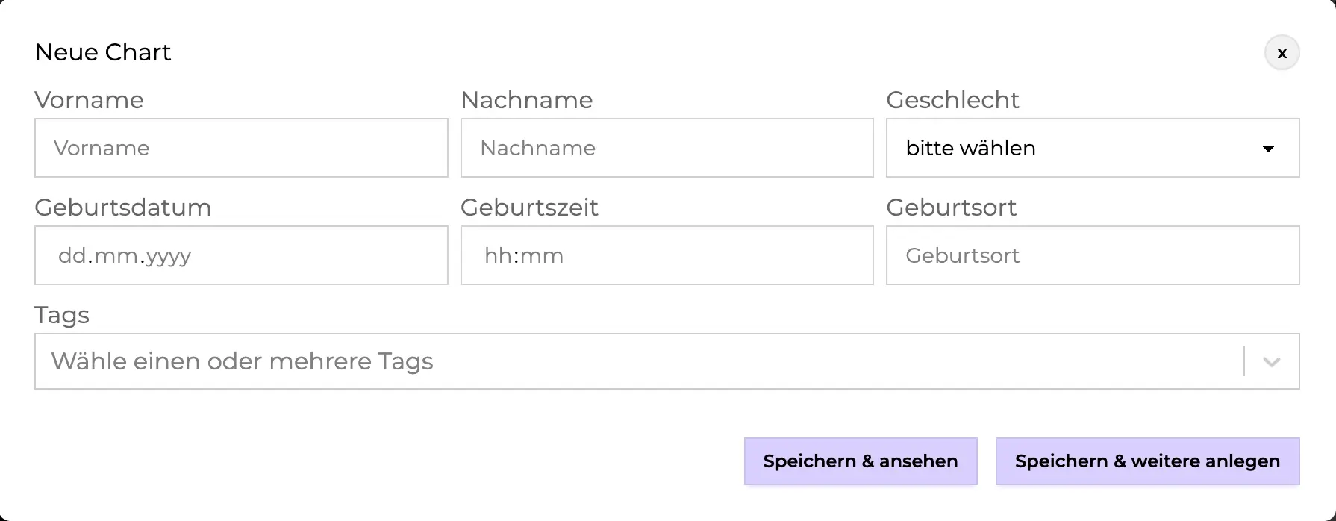Close the Neue Chart dialog

(1282, 53)
